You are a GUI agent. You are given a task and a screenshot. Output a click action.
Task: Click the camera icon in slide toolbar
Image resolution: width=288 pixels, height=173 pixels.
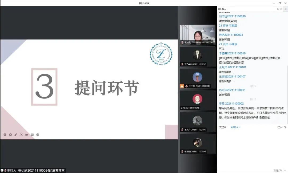(x=27, y=135)
